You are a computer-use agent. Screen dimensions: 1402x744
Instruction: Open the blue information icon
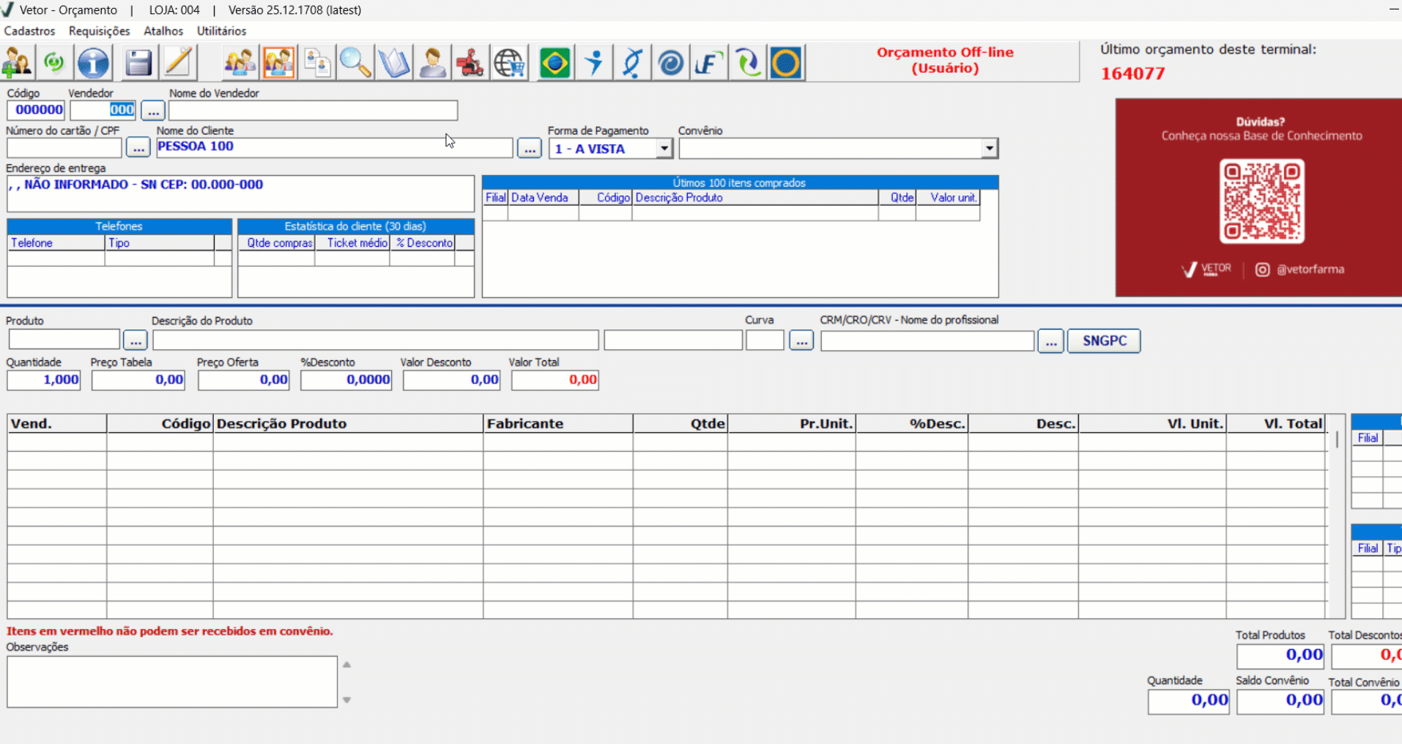tap(93, 63)
